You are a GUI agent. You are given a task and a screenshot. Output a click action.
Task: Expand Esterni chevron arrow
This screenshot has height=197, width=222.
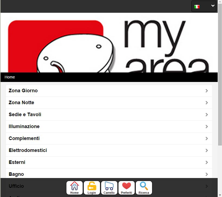point(207,162)
